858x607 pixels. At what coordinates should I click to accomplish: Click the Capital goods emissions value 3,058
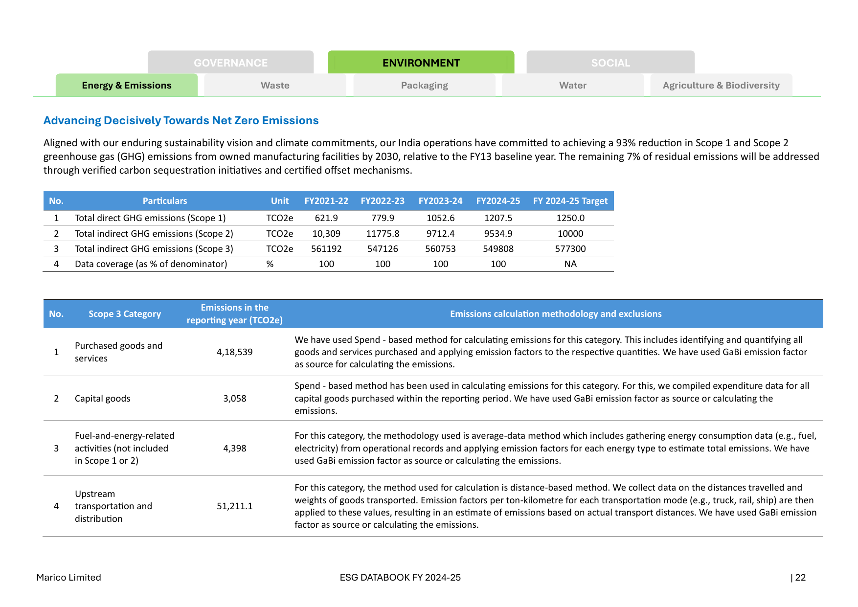click(x=235, y=399)
